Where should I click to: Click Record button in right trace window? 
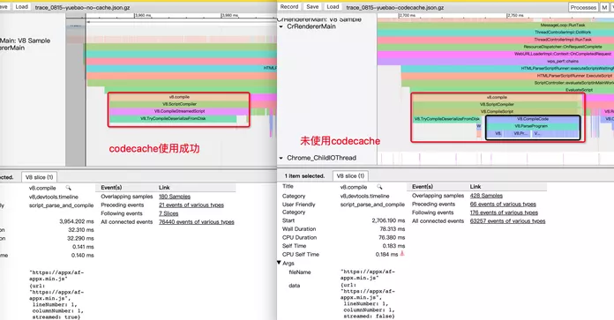(289, 7)
